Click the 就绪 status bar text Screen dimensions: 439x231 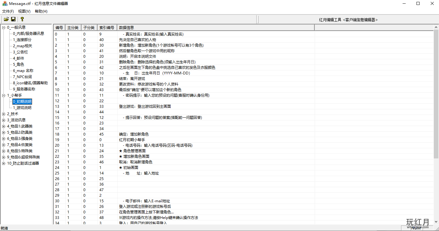pos(4,228)
